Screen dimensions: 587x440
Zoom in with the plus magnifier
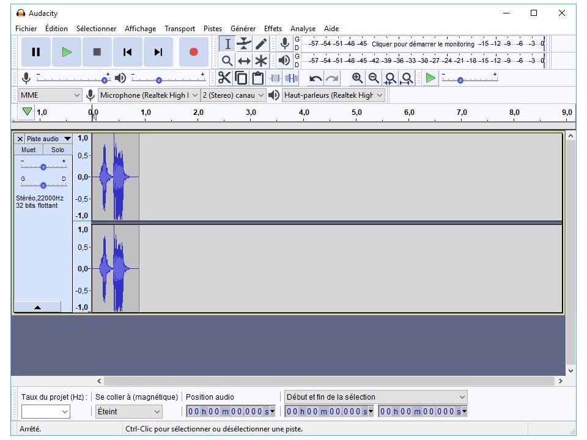[x=357, y=78]
